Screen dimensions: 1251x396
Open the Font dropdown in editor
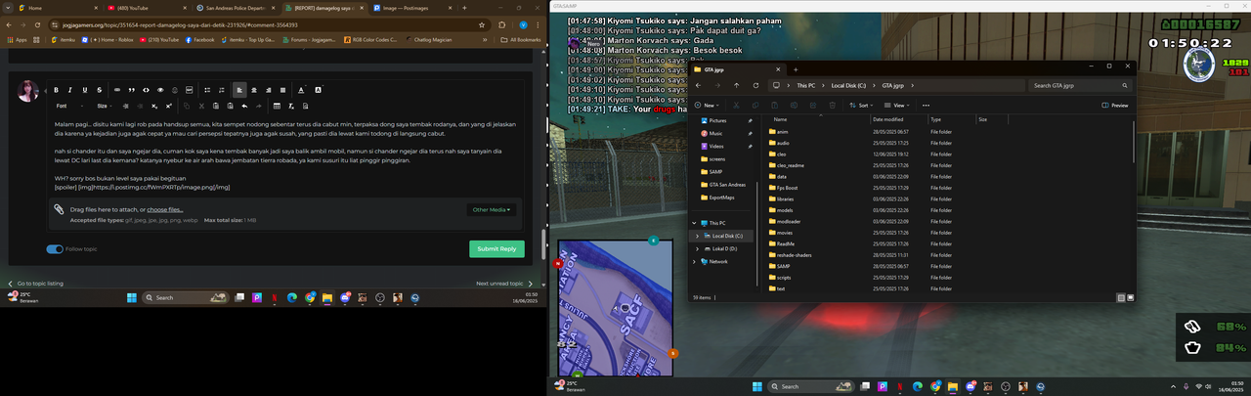[x=68, y=106]
